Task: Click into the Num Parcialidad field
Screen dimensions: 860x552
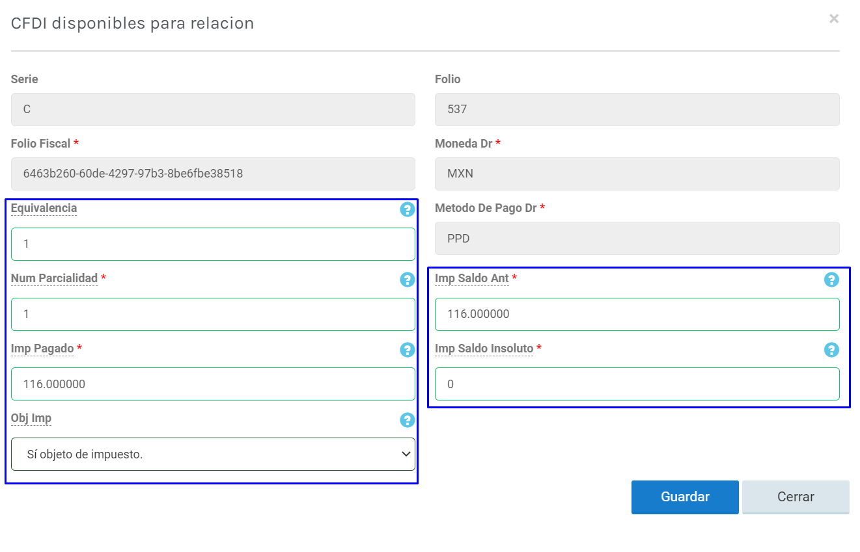Action: click(x=213, y=314)
